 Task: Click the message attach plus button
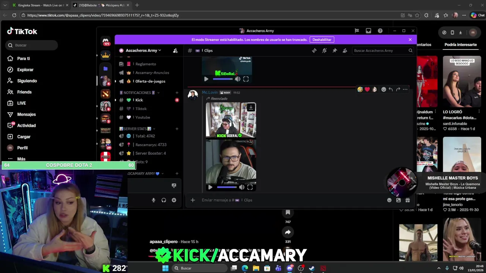(193, 200)
